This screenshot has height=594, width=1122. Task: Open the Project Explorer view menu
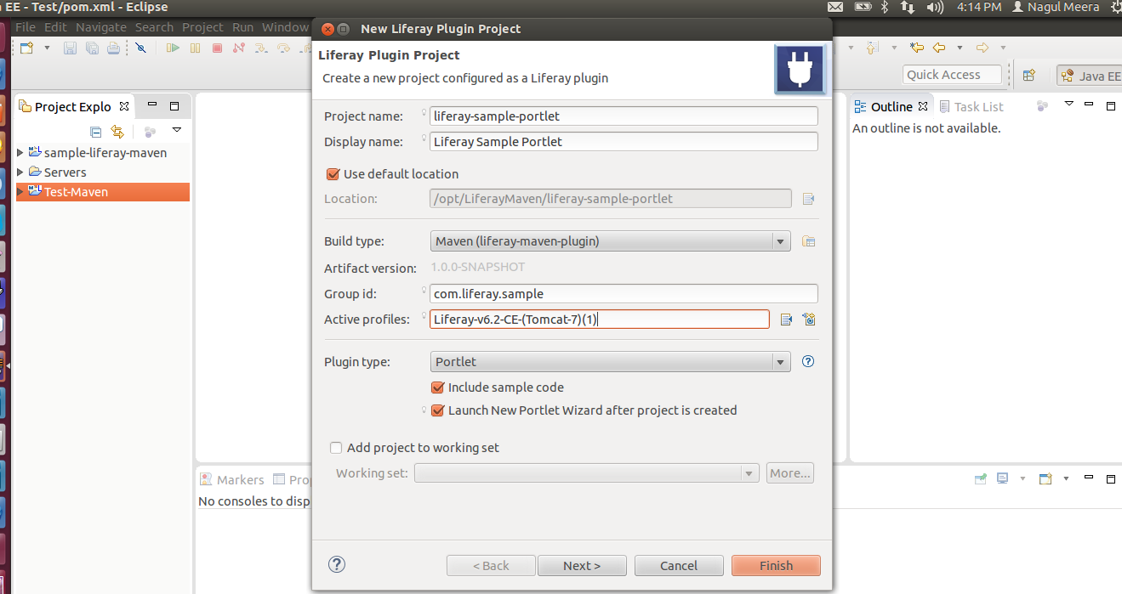177,130
